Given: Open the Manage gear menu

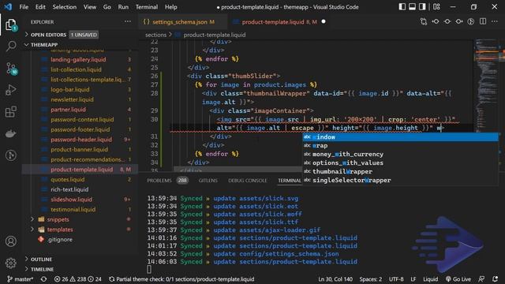Looking at the screenshot, I should coord(11,263).
